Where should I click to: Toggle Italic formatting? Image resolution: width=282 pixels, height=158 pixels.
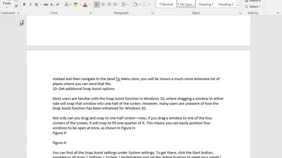click(30, 4)
